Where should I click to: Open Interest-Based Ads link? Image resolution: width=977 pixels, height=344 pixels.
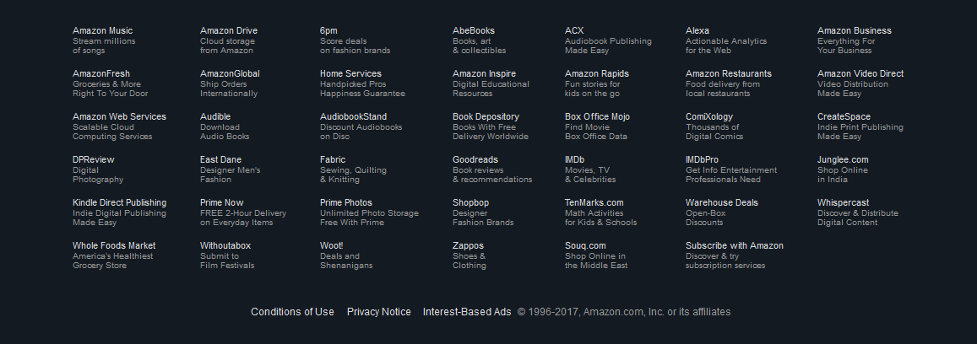point(467,312)
